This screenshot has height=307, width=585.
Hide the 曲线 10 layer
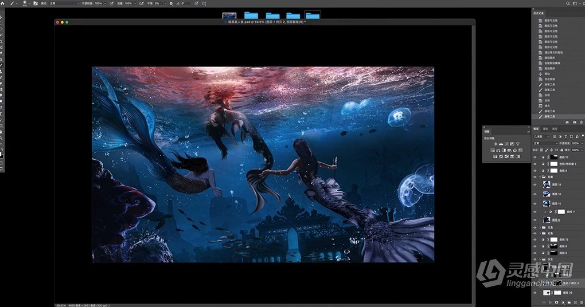click(535, 156)
